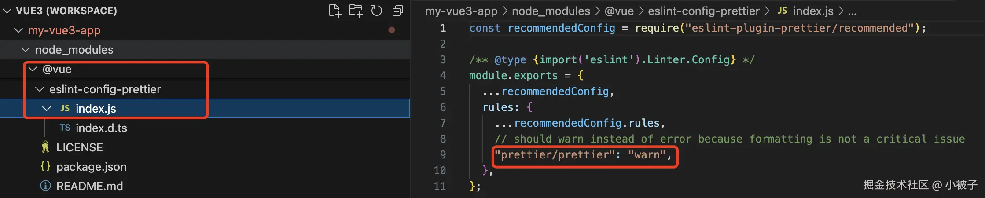Collapse the my-vue3-app folder chevron
Viewport: 985px width, 198px height.
point(18,30)
